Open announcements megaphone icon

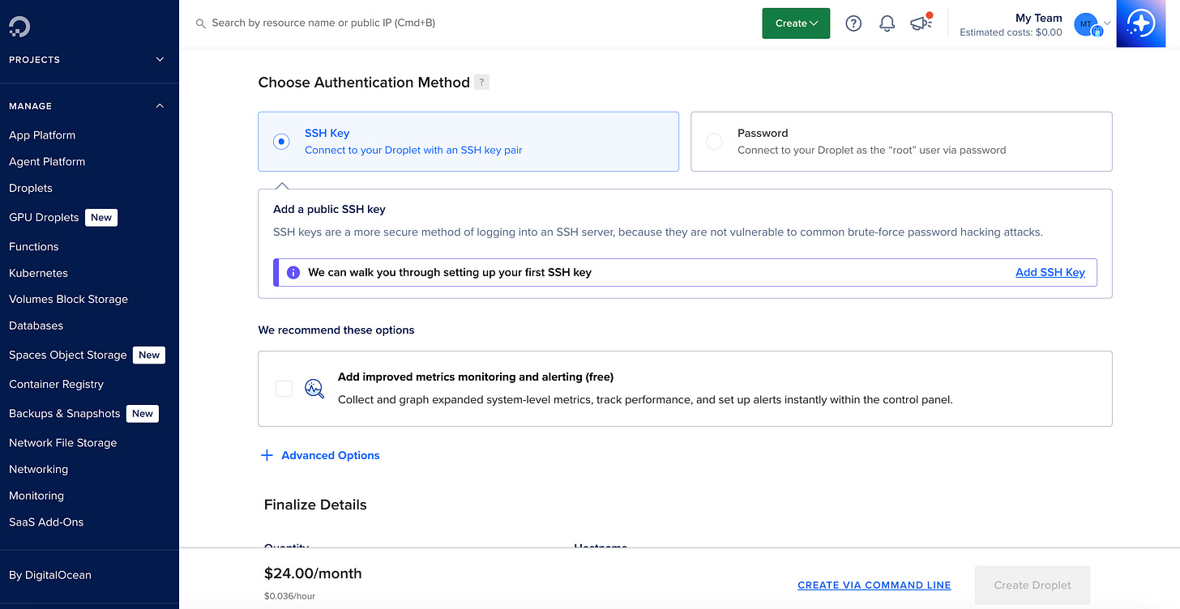pyautogui.click(x=921, y=23)
